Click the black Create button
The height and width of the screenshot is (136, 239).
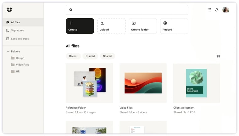[x=80, y=26]
